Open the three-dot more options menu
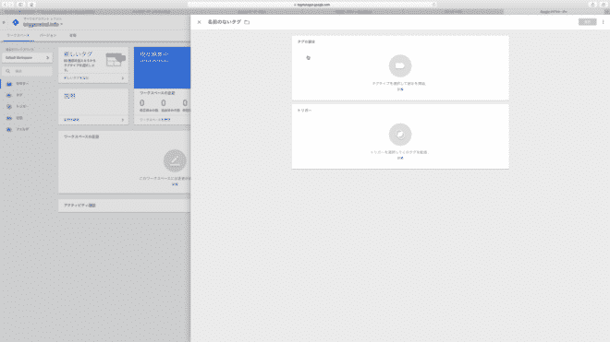610x342 pixels. click(x=603, y=22)
